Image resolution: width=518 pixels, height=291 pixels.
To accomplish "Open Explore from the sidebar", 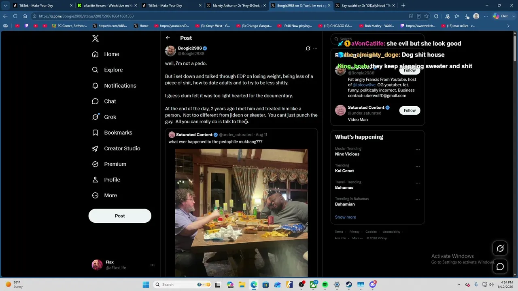I will (x=107, y=70).
